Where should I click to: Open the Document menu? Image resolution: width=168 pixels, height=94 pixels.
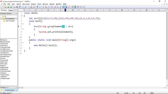26,4
